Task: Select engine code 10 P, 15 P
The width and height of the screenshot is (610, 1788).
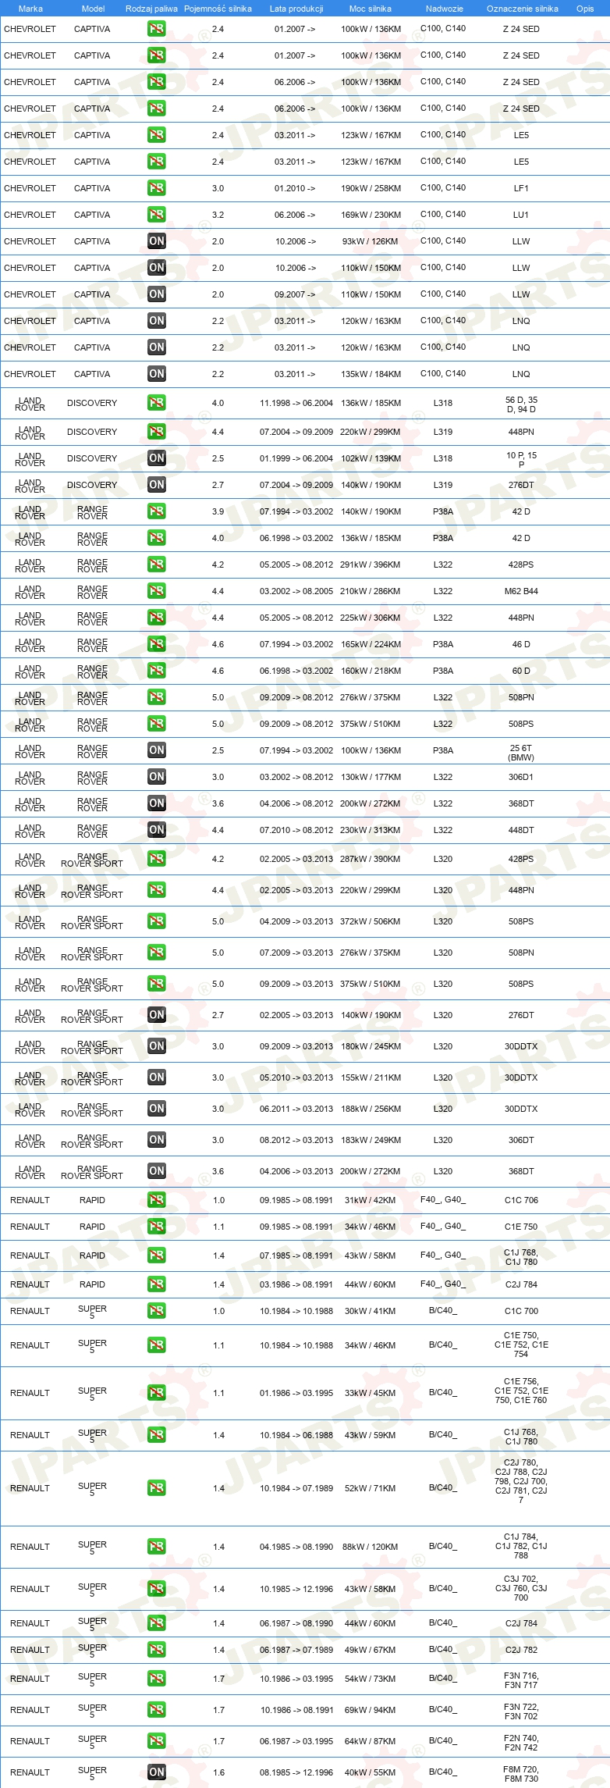Action: tap(521, 459)
